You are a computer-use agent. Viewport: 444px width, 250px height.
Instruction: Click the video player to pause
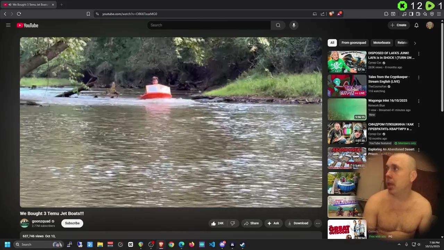pos(171,122)
